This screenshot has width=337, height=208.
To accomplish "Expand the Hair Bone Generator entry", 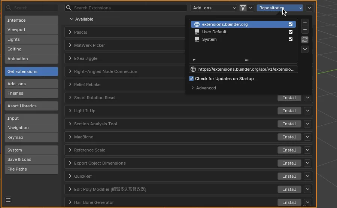I will [70, 202].
